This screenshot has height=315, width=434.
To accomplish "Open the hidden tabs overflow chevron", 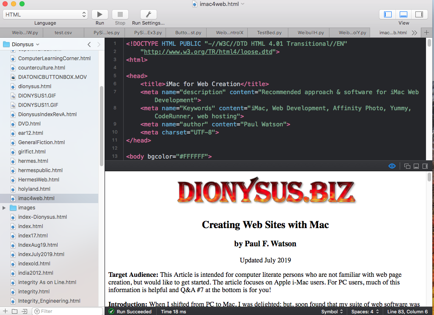I will (414, 32).
